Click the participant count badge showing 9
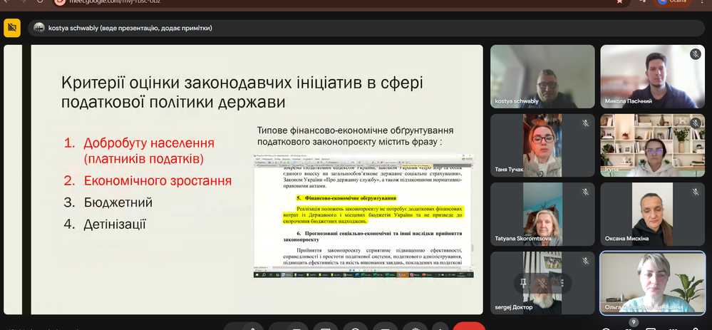 click(633, 322)
